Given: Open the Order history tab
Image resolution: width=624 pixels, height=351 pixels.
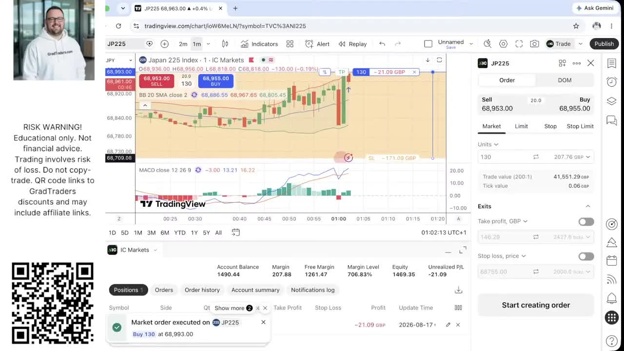Looking at the screenshot, I should (202, 290).
